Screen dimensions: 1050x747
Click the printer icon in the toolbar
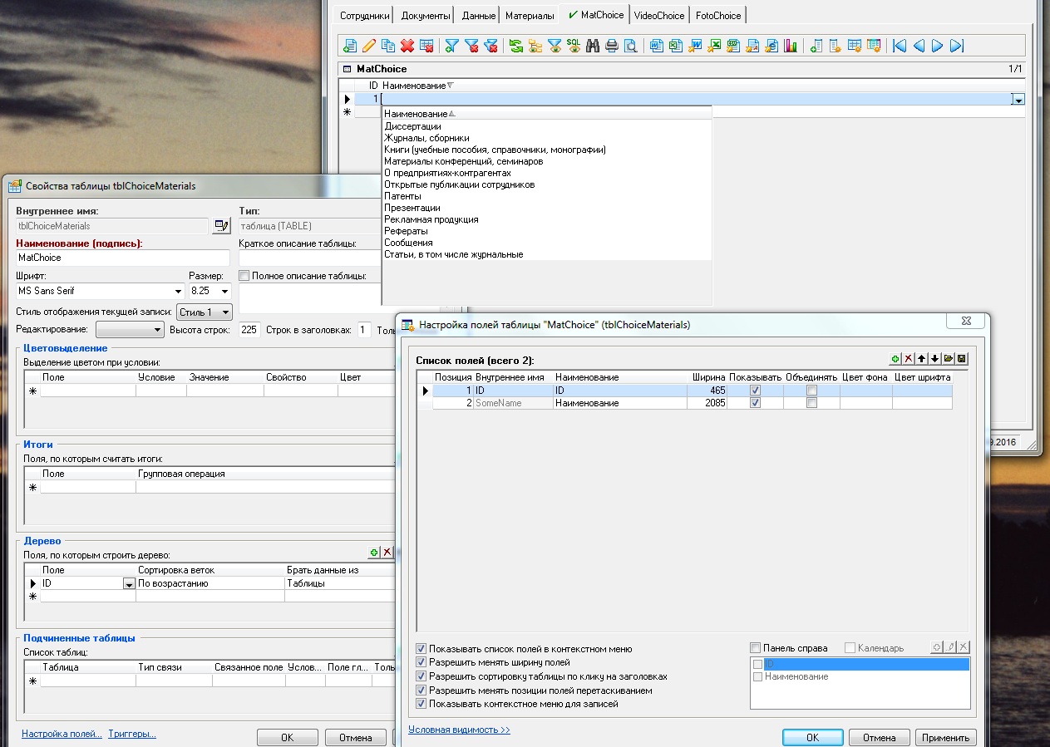612,46
